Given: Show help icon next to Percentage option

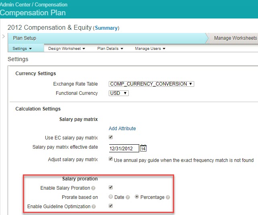Looking at the screenshot, I should click(168, 197).
